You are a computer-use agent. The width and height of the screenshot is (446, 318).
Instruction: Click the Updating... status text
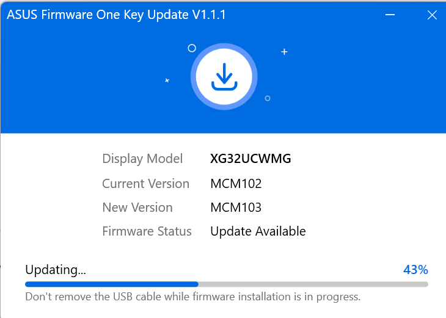click(56, 270)
